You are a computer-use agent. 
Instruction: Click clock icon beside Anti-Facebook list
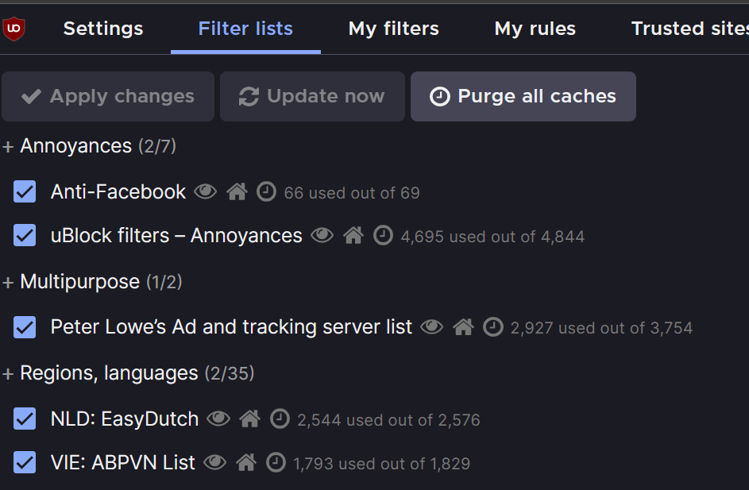click(x=267, y=191)
